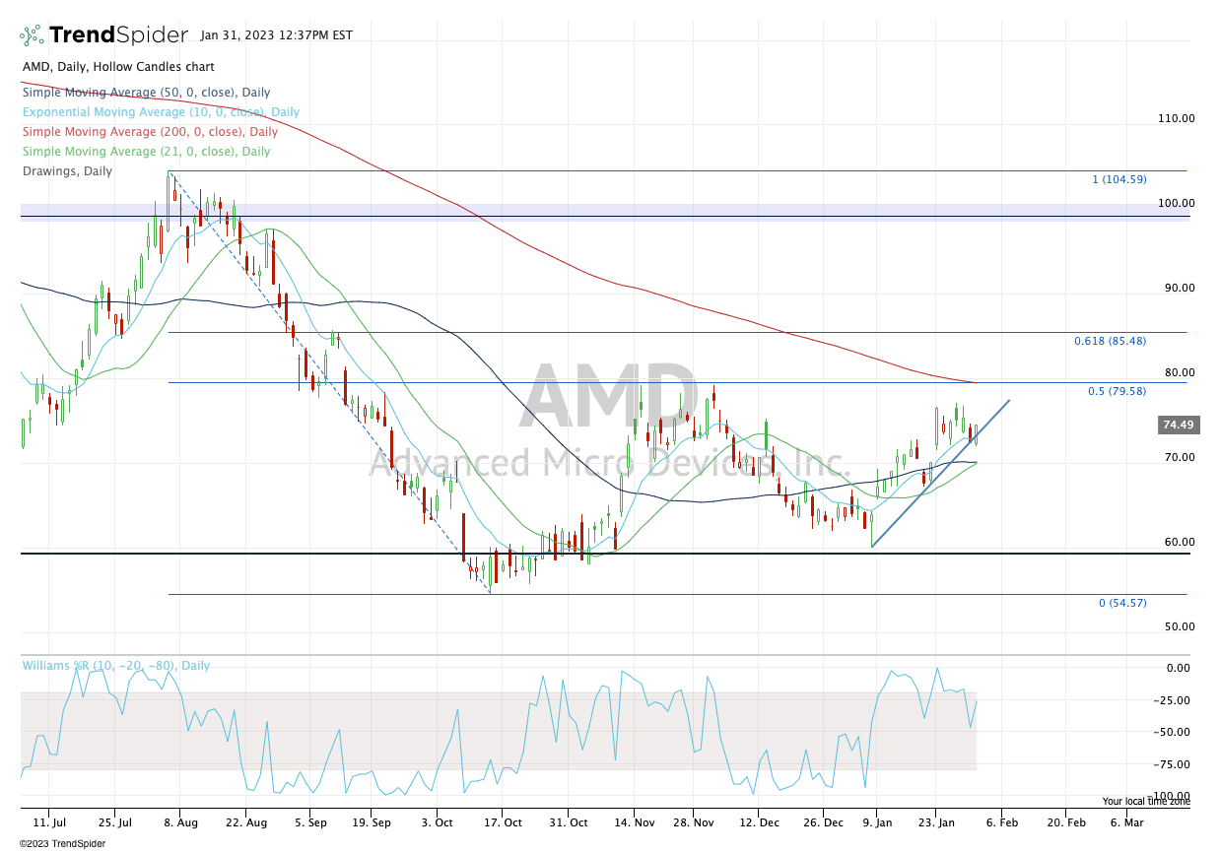The image size is (1220, 853).
Task: Select the Drawings, Daily legend entry
Action: [x=67, y=171]
